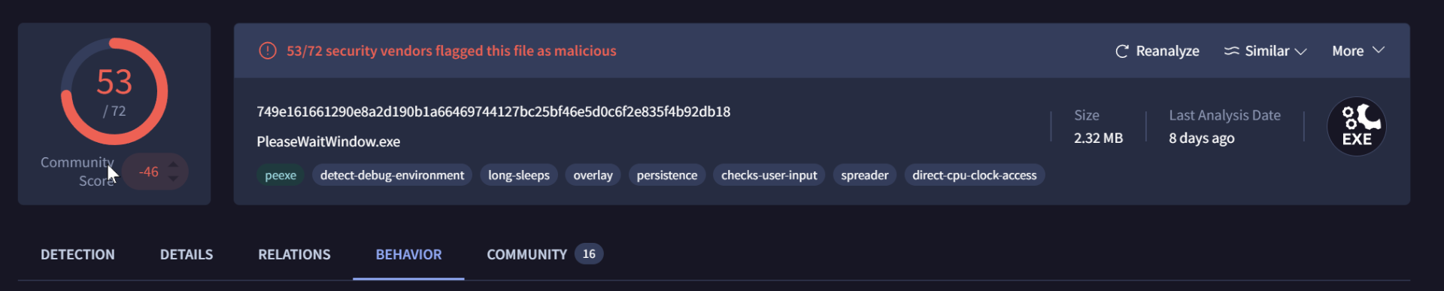
Task: Click the EXE file type icon
Action: click(x=1356, y=126)
